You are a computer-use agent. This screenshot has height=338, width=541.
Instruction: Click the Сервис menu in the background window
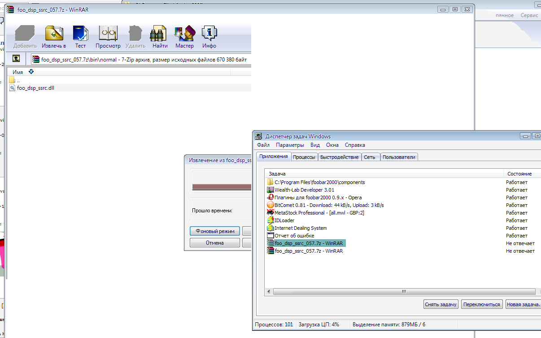coord(529,15)
